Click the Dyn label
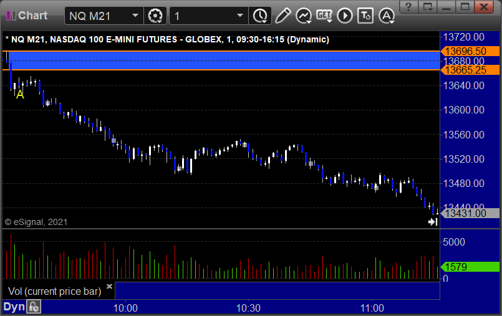 point(14,307)
